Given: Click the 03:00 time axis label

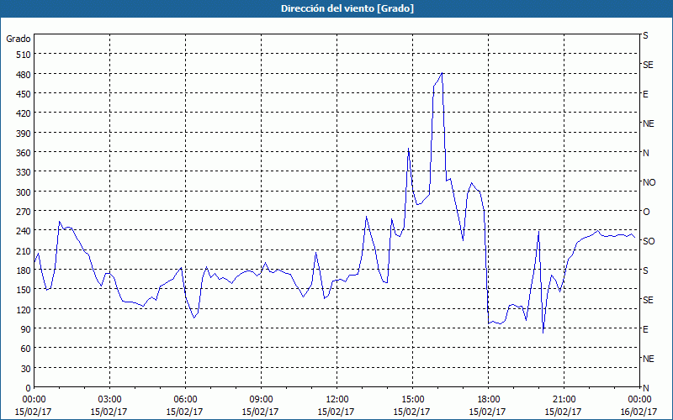Looking at the screenshot, I should [x=109, y=400].
